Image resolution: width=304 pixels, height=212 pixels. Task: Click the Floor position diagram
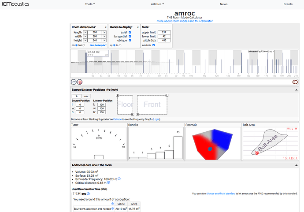tap(125, 105)
